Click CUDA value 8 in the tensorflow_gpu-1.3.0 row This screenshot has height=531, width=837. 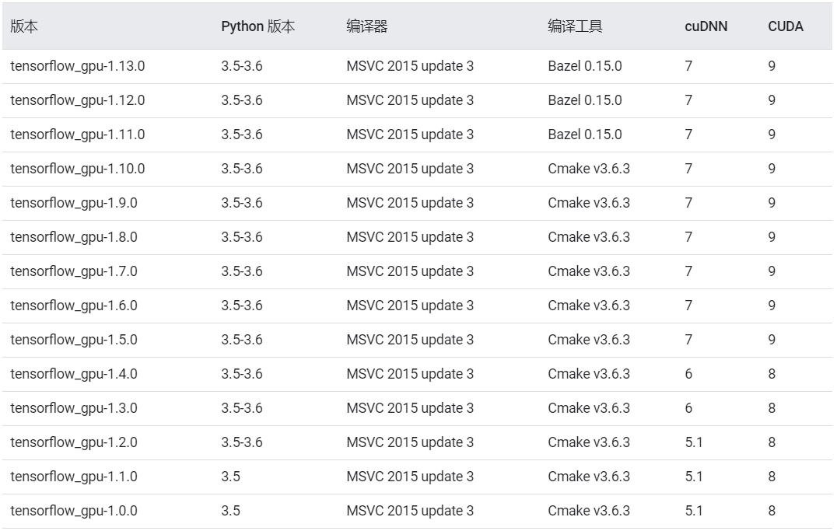tap(772, 408)
